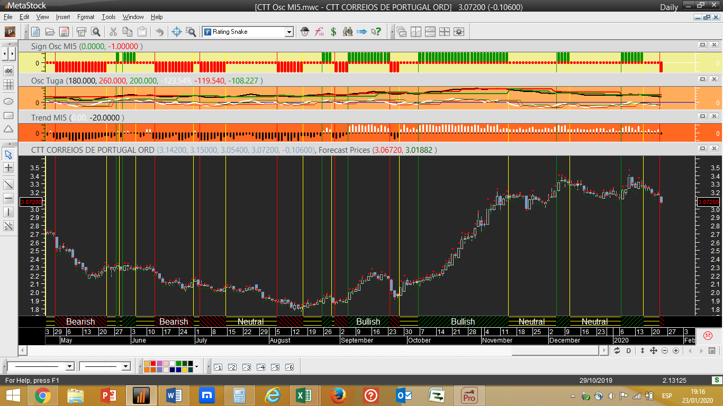
Task: Toggle chart layout button number 3
Action: point(246,367)
